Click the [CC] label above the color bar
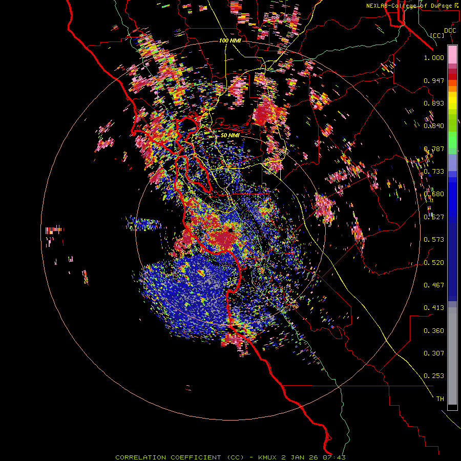Image resolution: width=461 pixels, height=461 pixels. click(x=437, y=35)
